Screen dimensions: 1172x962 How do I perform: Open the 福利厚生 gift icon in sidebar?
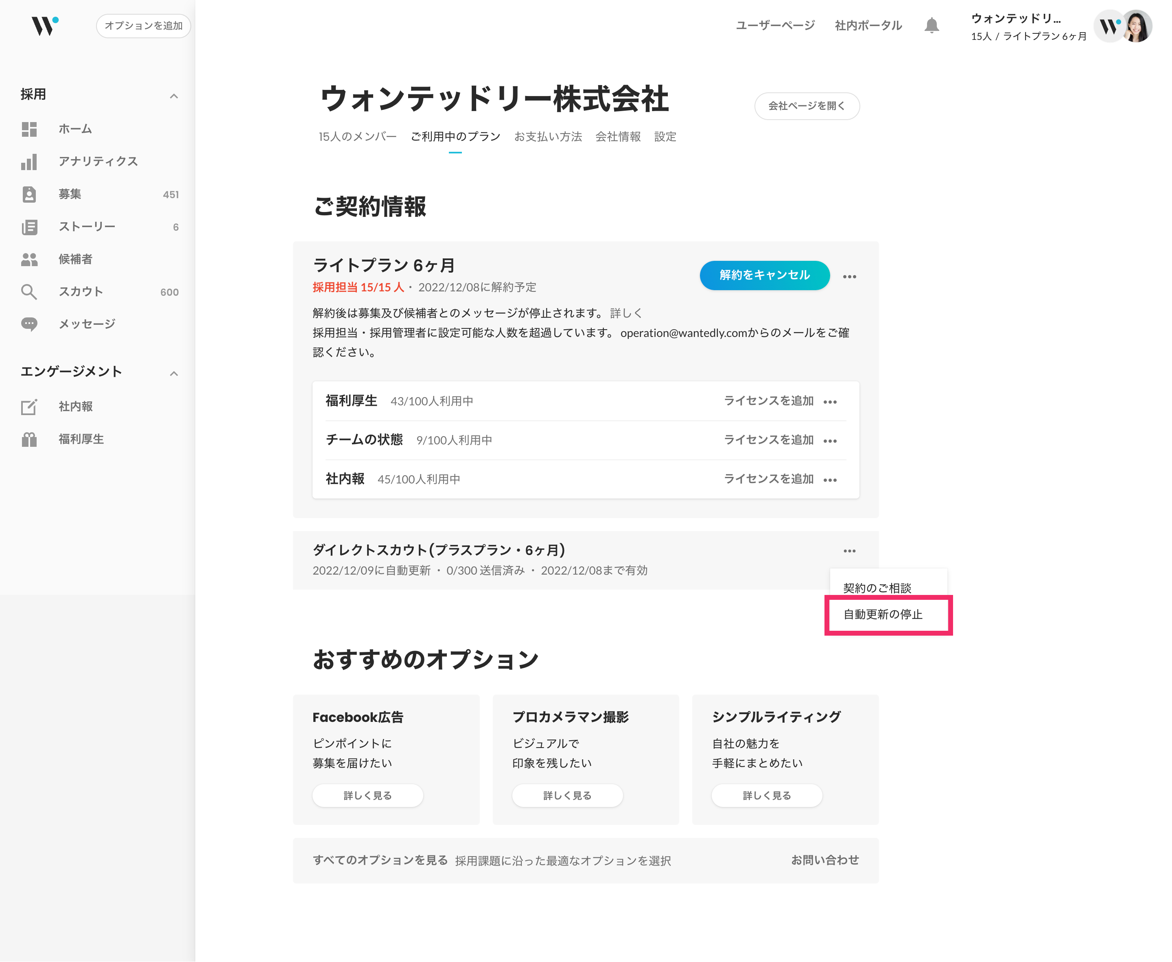click(x=29, y=439)
